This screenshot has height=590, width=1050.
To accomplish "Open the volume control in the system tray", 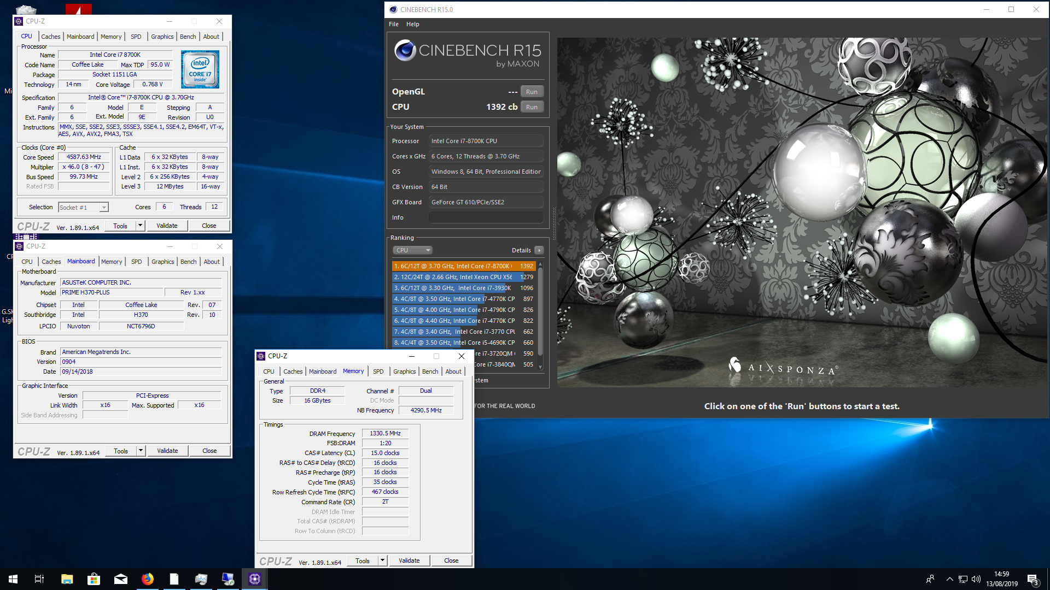I will [976, 579].
